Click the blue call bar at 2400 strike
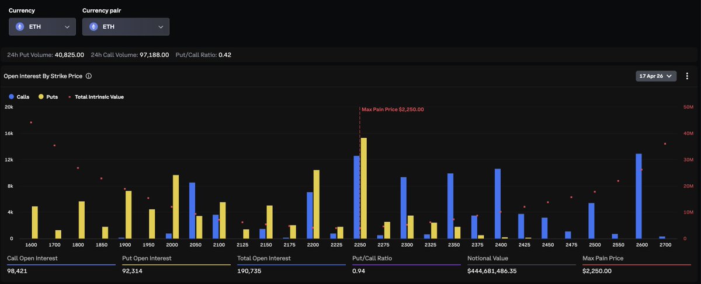Image resolution: width=701 pixels, height=284 pixels. pos(498,204)
